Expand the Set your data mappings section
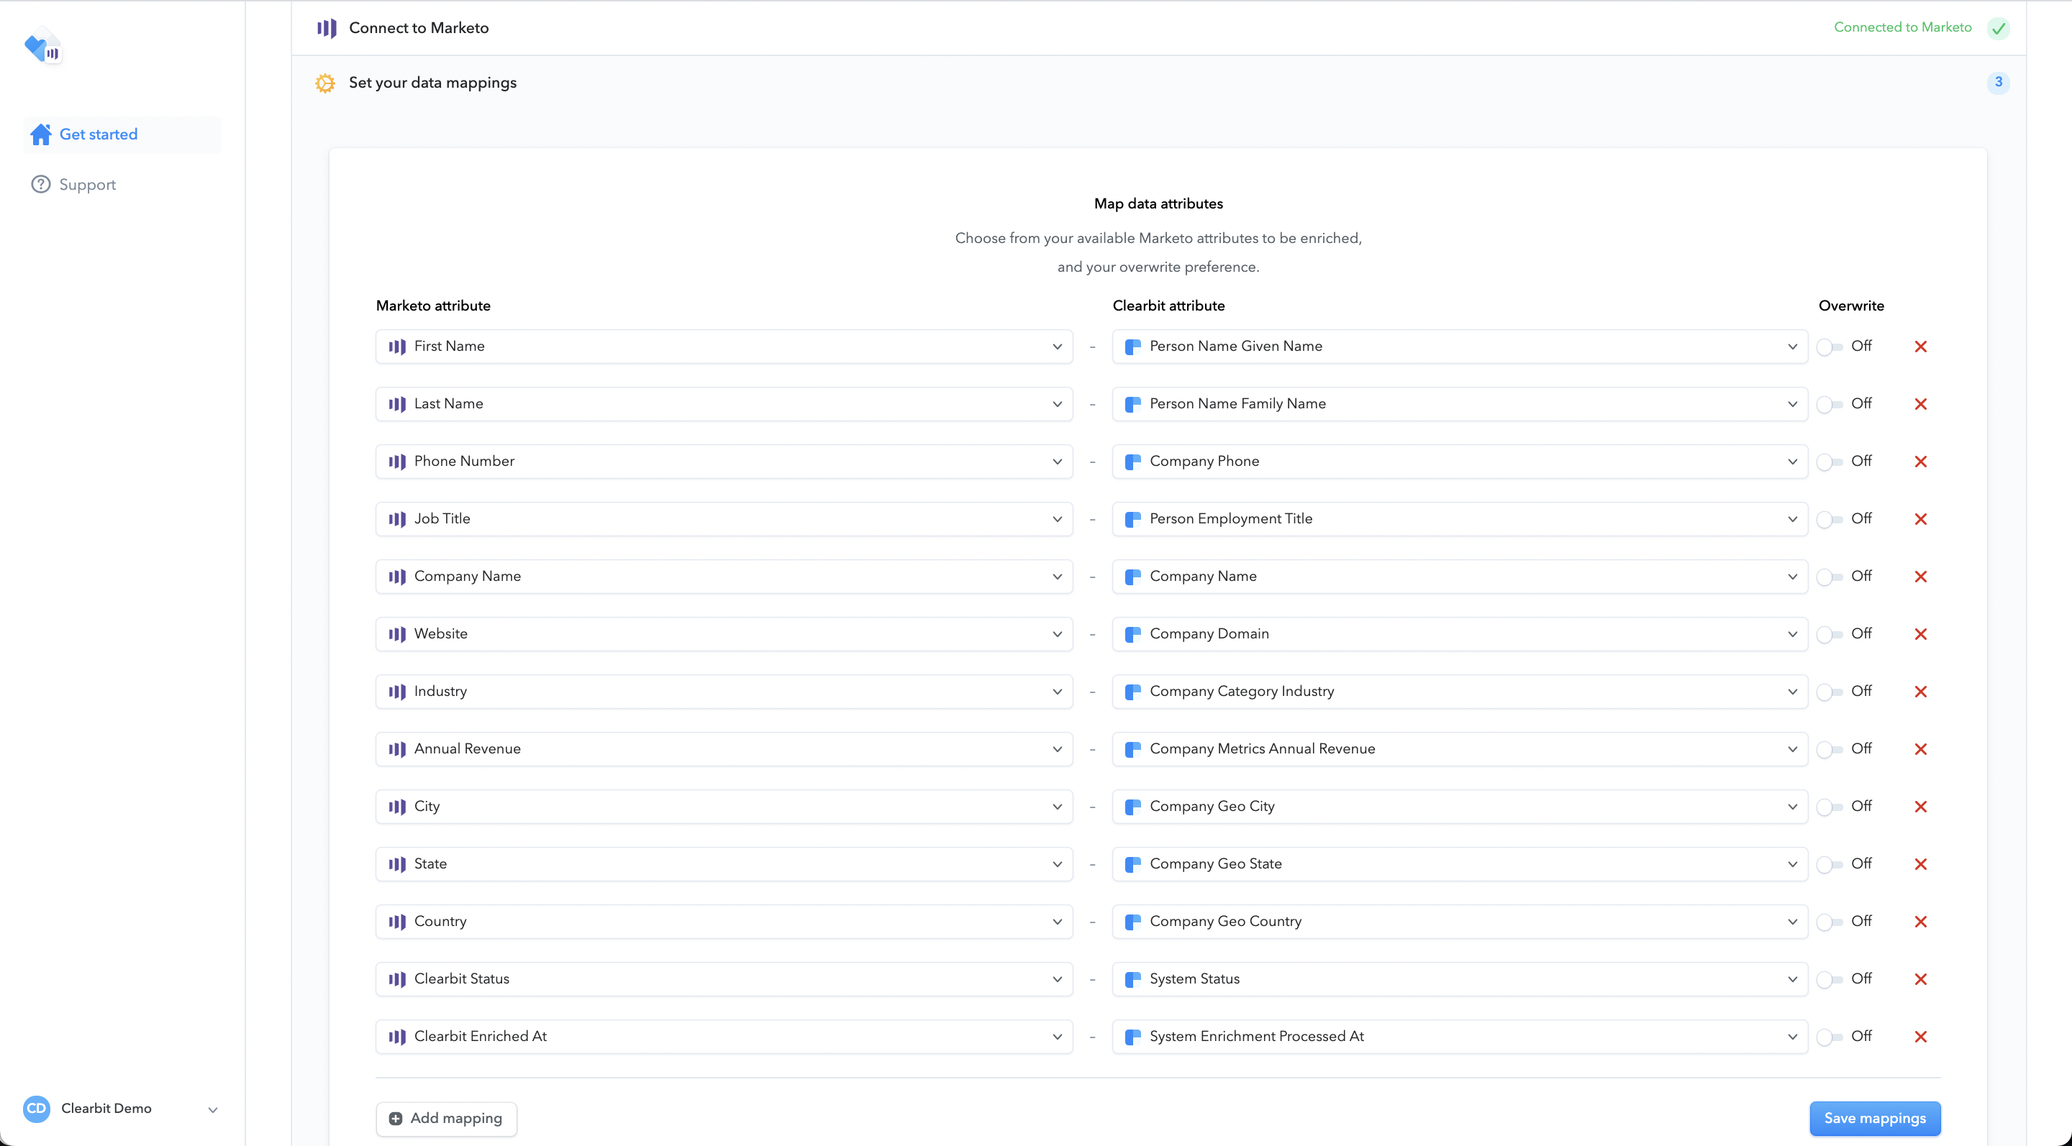2072x1146 pixels. point(1158,83)
